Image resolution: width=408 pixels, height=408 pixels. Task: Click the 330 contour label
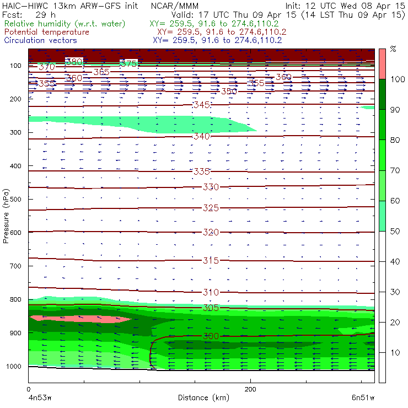(211, 187)
